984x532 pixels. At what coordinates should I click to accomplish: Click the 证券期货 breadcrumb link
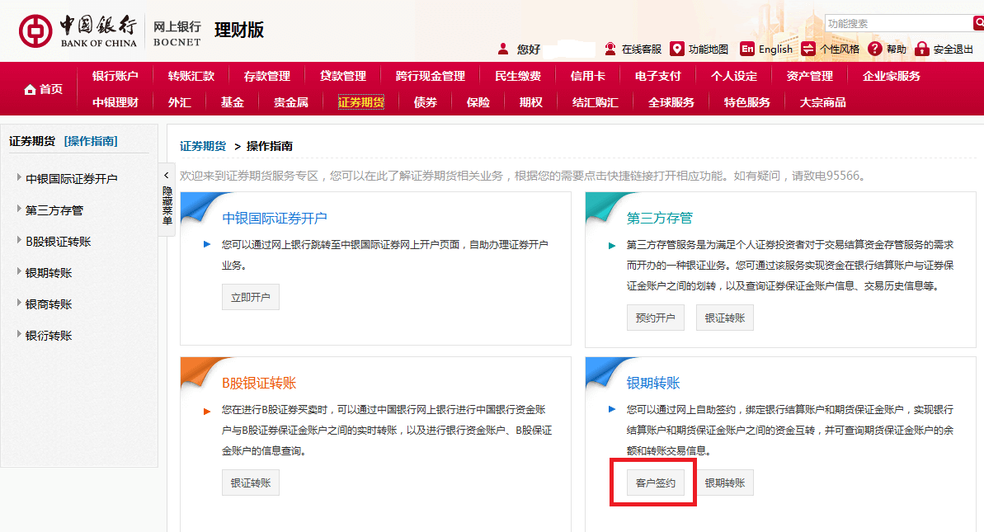point(203,146)
